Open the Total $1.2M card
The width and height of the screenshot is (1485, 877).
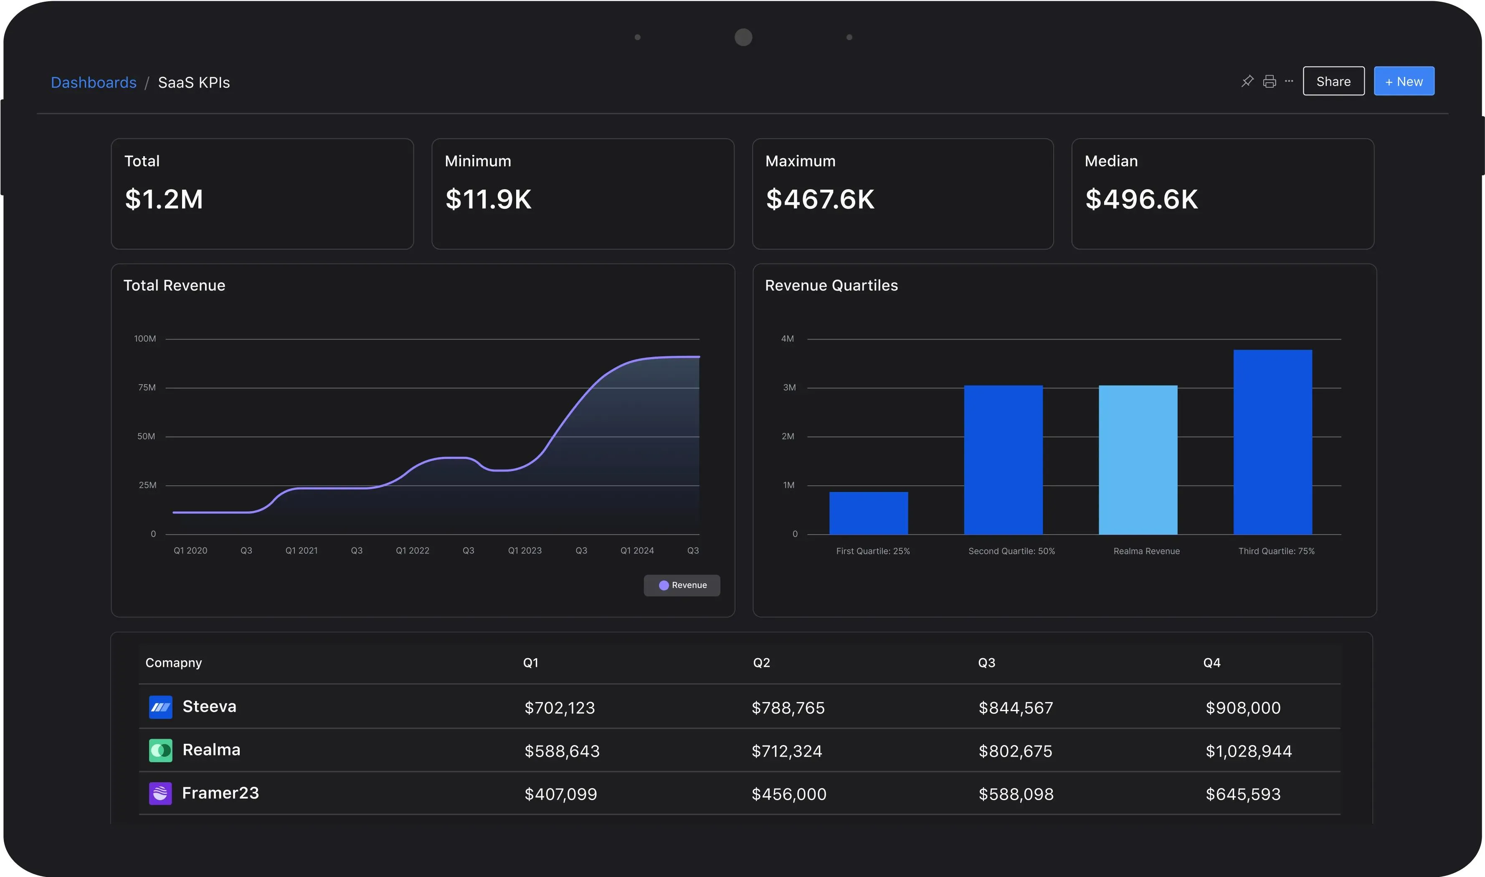[262, 194]
